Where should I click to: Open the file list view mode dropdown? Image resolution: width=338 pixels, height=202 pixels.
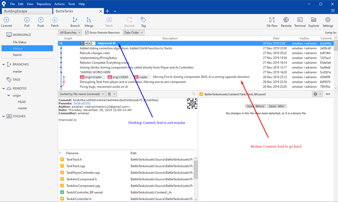[111, 94]
